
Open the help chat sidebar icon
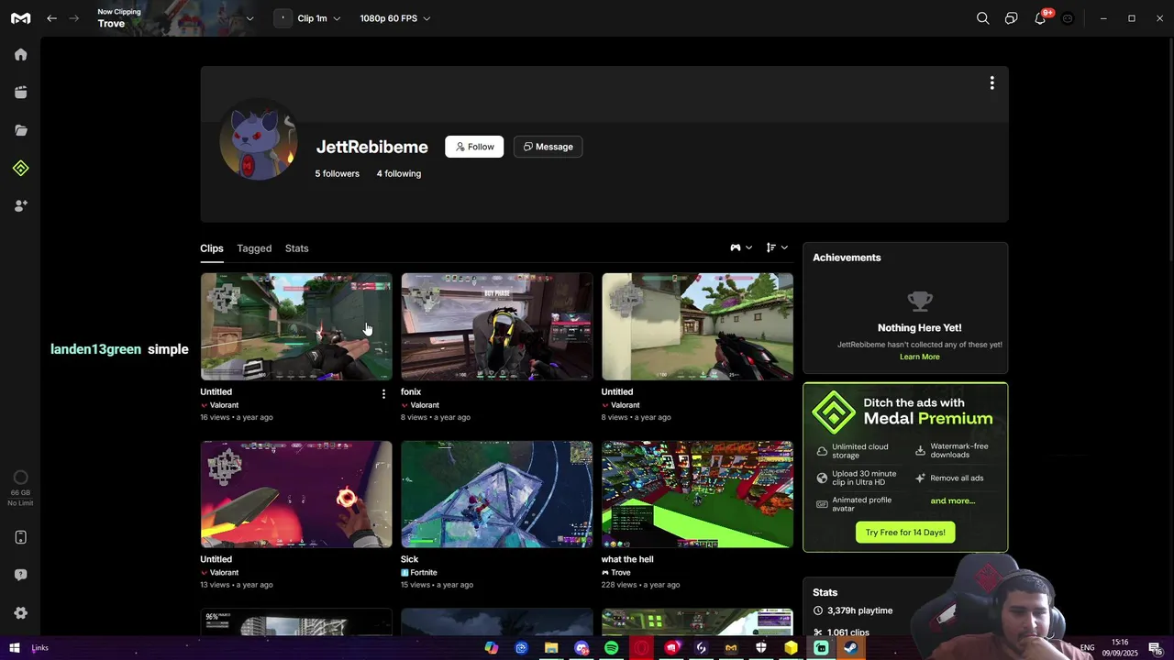click(20, 575)
